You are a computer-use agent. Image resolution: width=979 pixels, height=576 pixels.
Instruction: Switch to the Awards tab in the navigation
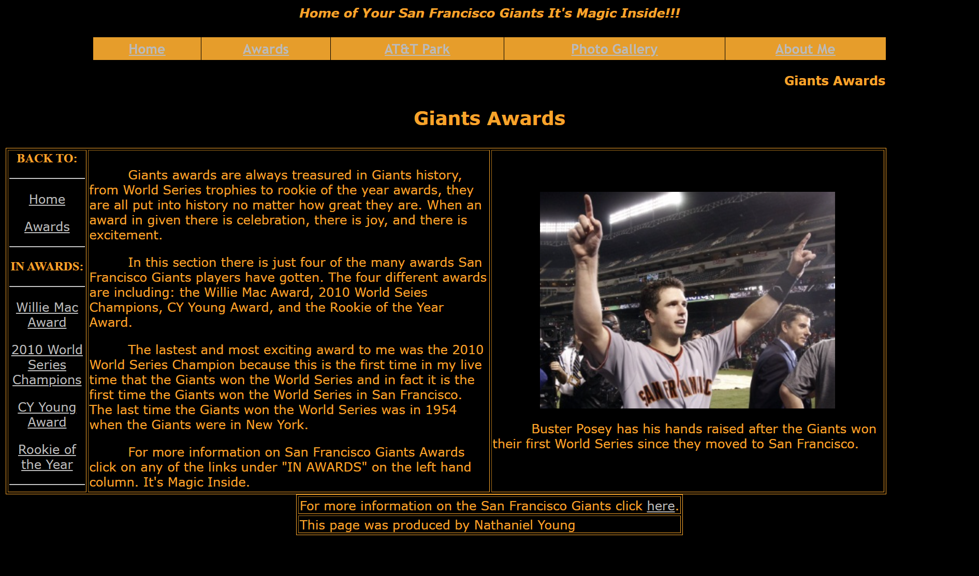266,49
